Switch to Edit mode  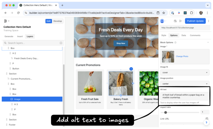pyautogui.click(x=49, y=21)
